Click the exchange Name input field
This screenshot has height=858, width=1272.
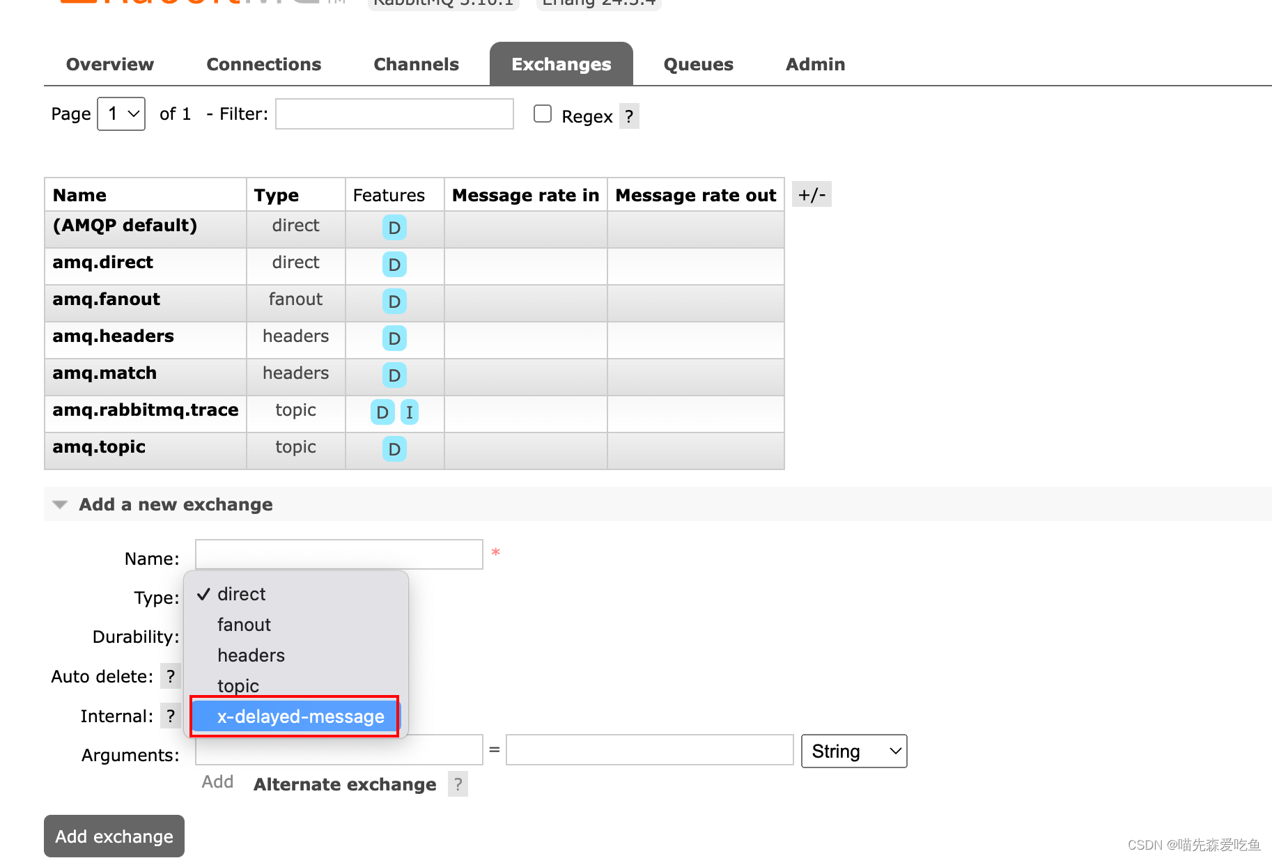coord(339,554)
